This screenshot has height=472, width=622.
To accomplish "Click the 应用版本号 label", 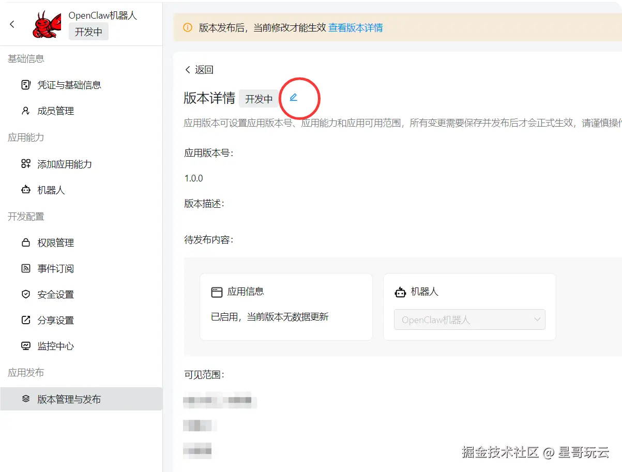I will (209, 153).
